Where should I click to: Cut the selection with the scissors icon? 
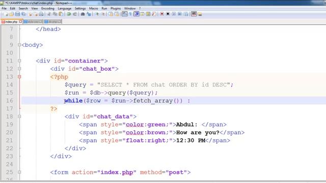[49, 14]
